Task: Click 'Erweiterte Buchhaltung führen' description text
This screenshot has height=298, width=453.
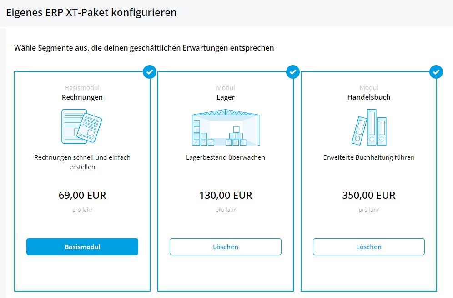Action: [x=369, y=157]
